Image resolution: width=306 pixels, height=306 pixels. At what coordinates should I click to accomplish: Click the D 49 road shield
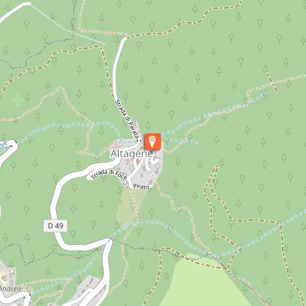[x=55, y=226]
